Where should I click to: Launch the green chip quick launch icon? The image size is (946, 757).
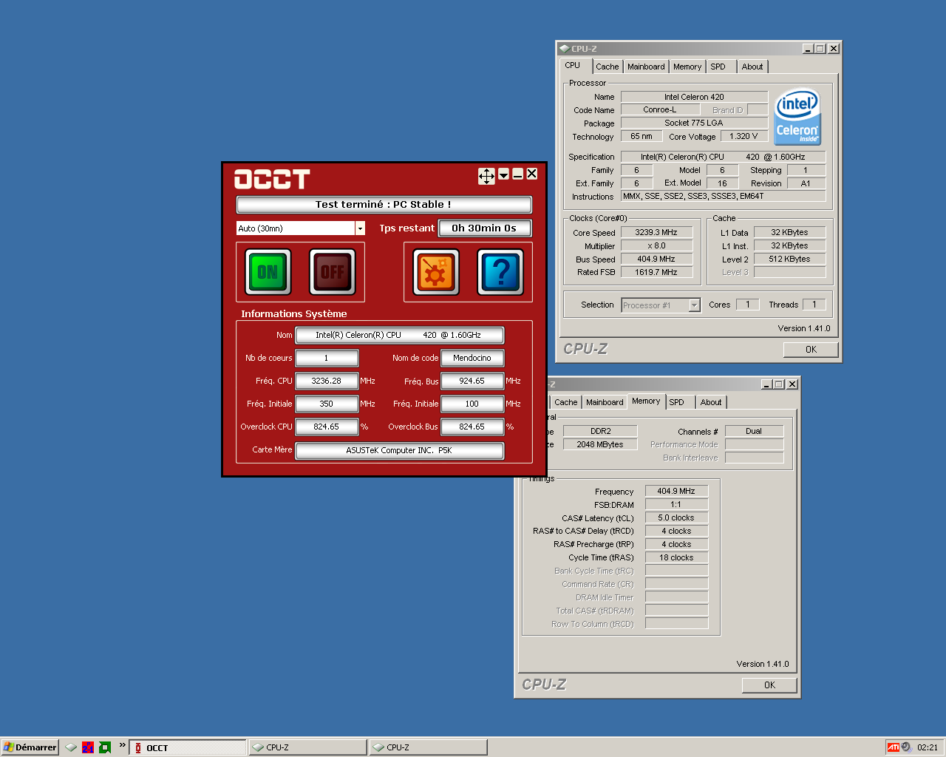tap(105, 747)
